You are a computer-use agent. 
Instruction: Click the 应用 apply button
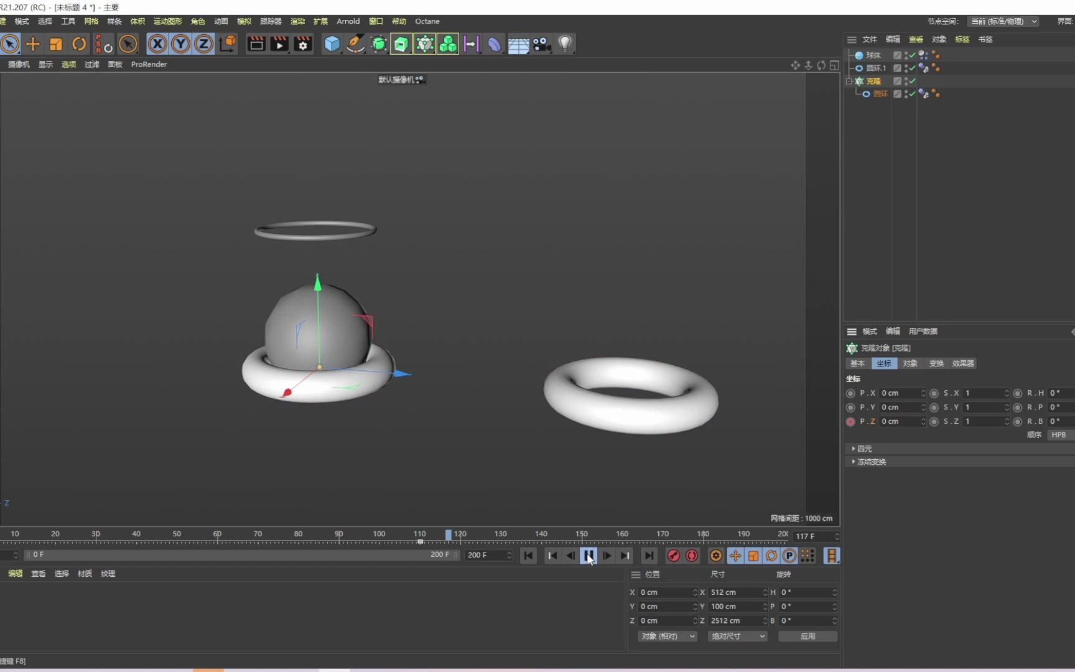(807, 636)
